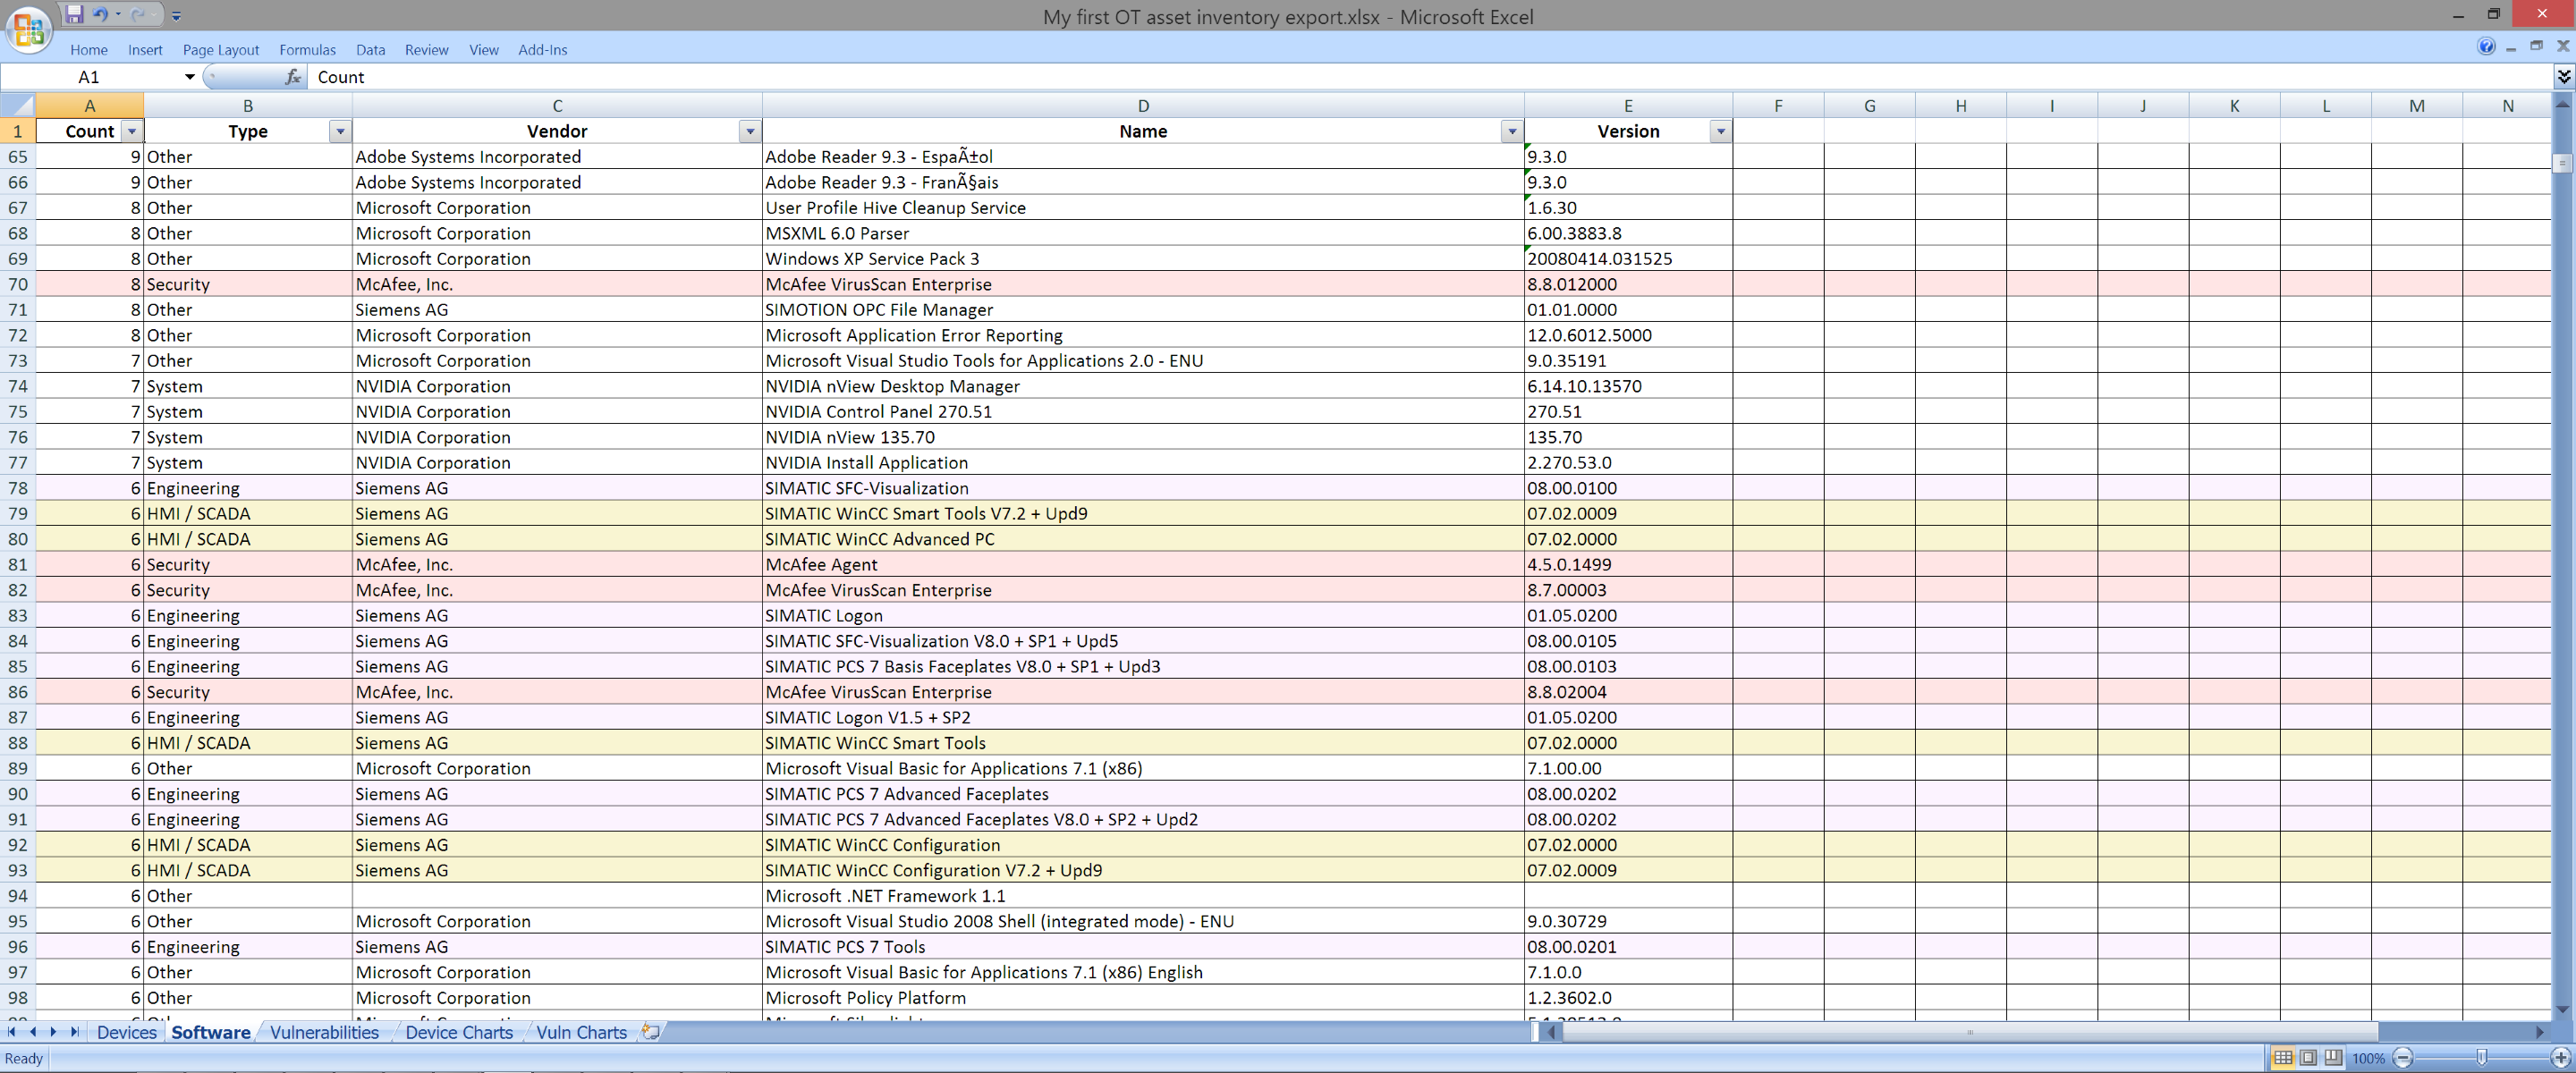Select cell 'SIMATIC WinCC Advanced PC'

tap(1143, 539)
